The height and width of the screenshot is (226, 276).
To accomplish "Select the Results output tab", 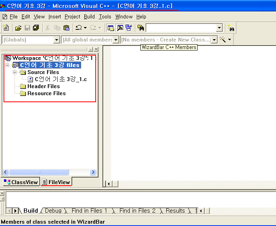I will [x=175, y=210].
